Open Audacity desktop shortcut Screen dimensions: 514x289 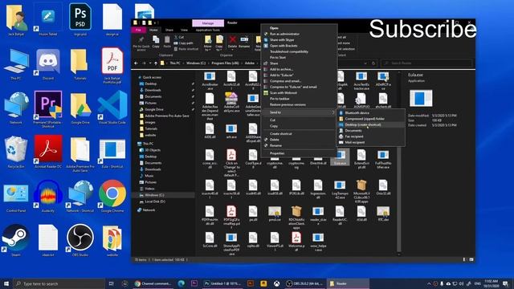(48, 197)
